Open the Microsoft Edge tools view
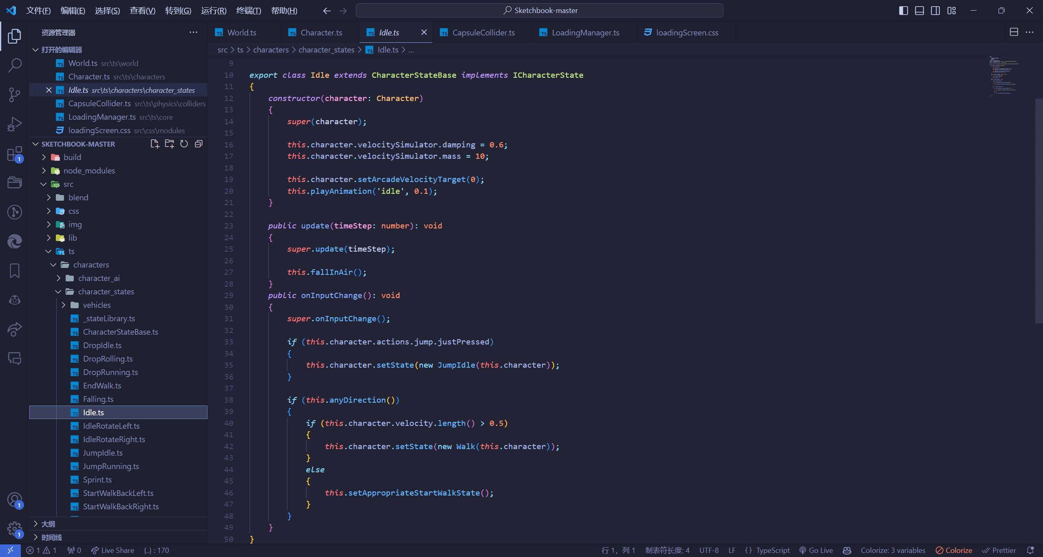The image size is (1043, 557). pyautogui.click(x=15, y=241)
